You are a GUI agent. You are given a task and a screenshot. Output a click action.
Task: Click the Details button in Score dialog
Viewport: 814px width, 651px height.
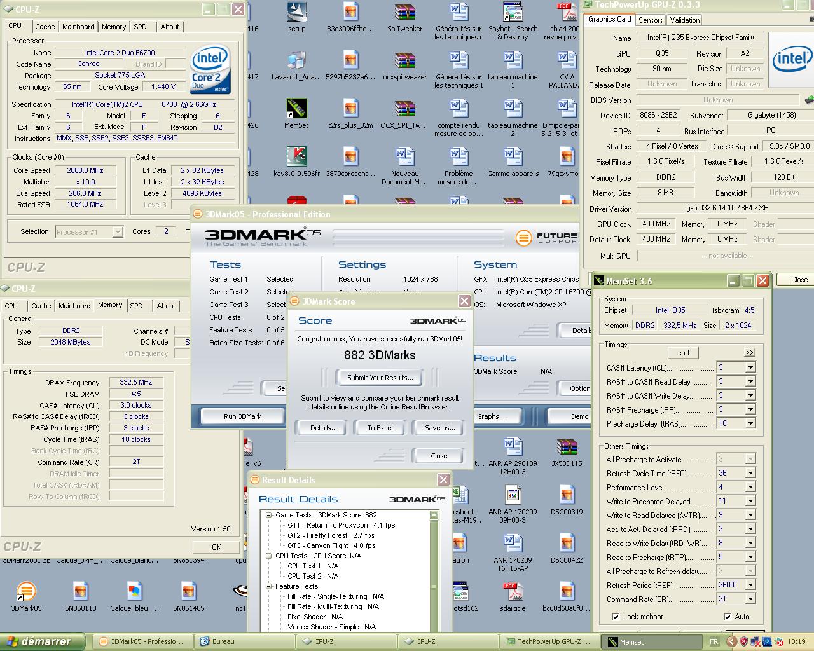click(323, 428)
